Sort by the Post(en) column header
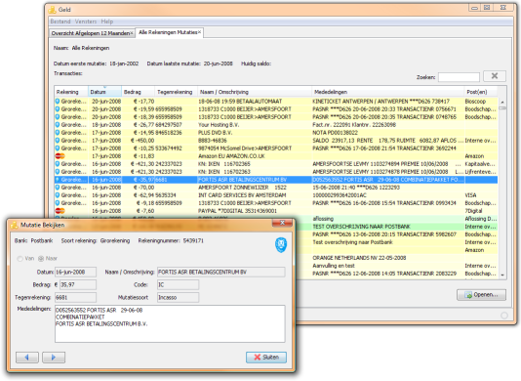521x381 pixels. pyautogui.click(x=481, y=92)
